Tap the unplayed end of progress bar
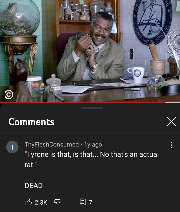The image size is (180, 212). [173, 102]
